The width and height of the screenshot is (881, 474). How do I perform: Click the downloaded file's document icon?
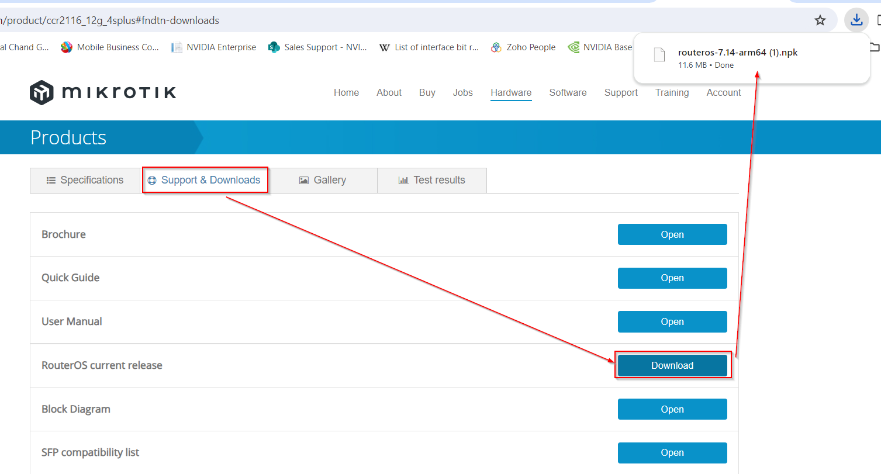tap(659, 56)
